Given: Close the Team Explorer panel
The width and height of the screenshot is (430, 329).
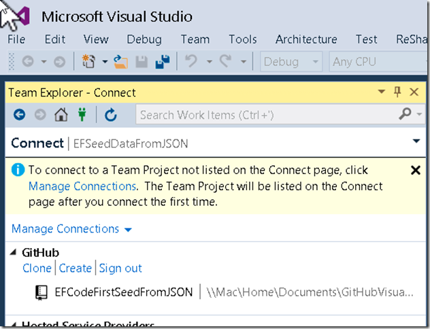Looking at the screenshot, I should (x=414, y=92).
